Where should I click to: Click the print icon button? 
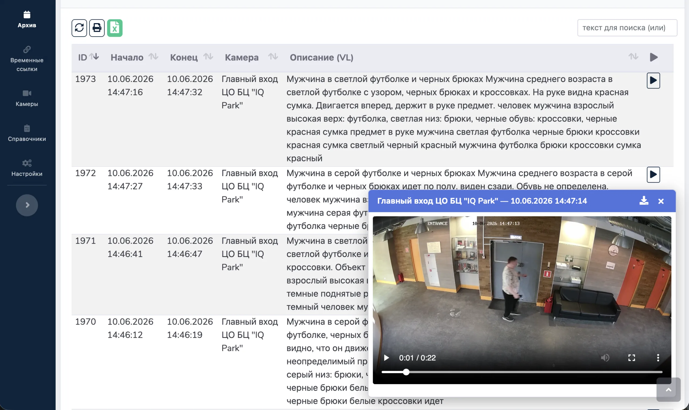pos(97,28)
